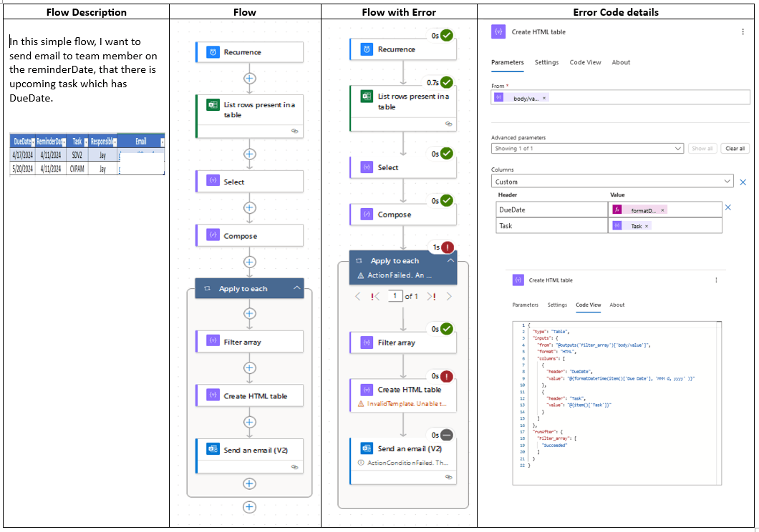This screenshot has height=532, width=759.
Task: Remove the formatD... expression token
Action: [x=662, y=210]
